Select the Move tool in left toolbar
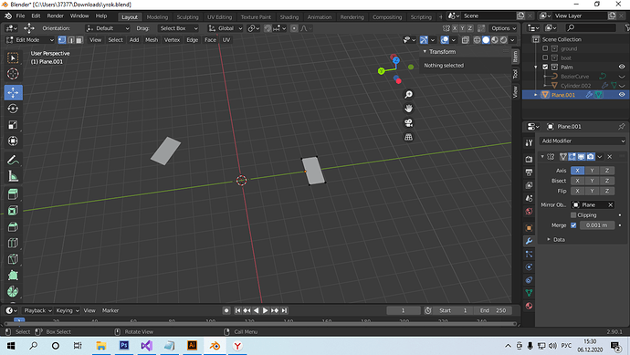 click(x=13, y=92)
